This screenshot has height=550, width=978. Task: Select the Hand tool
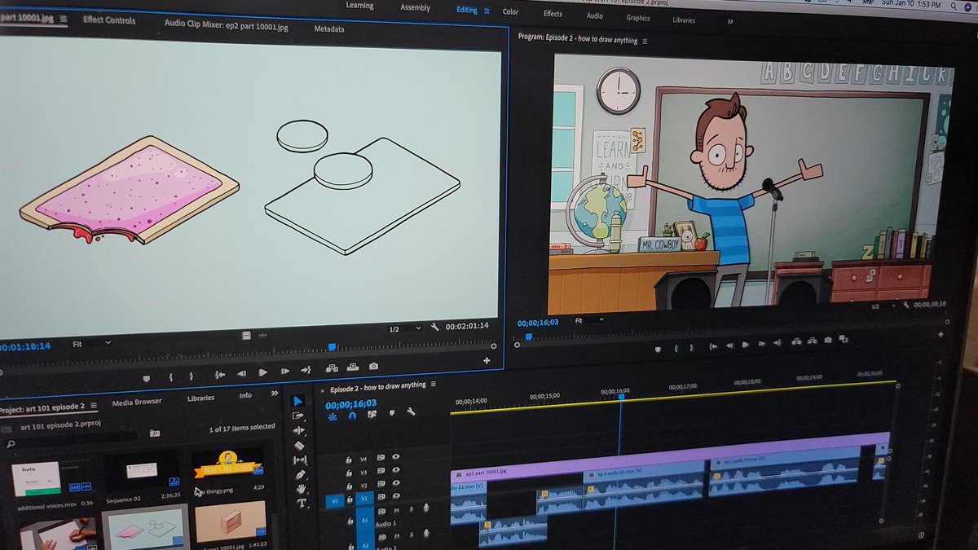302,489
